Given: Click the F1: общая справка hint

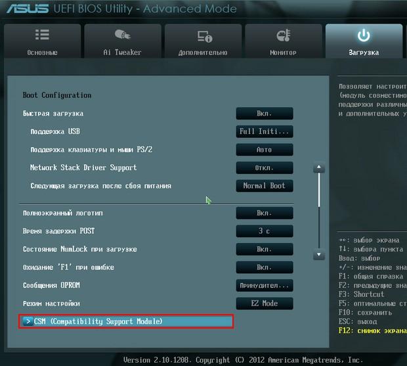Looking at the screenshot, I should (371, 277).
